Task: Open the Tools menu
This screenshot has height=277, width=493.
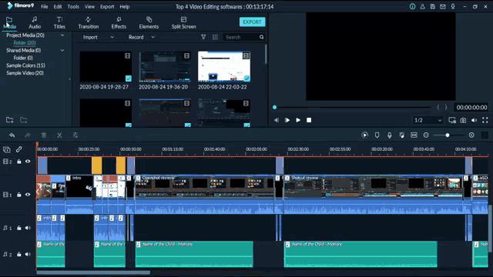Action: click(73, 7)
